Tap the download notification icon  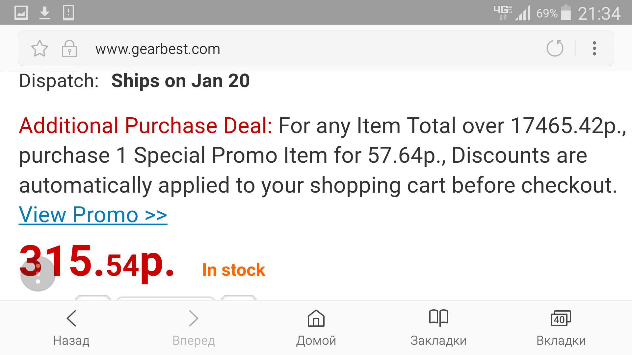tap(45, 13)
